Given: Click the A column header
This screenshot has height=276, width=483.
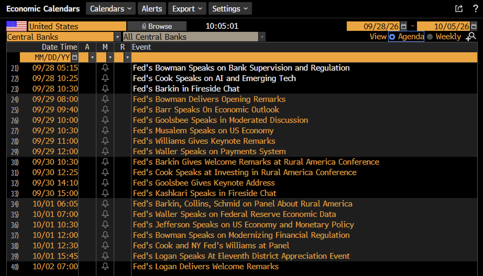Looking at the screenshot, I should (x=87, y=47).
